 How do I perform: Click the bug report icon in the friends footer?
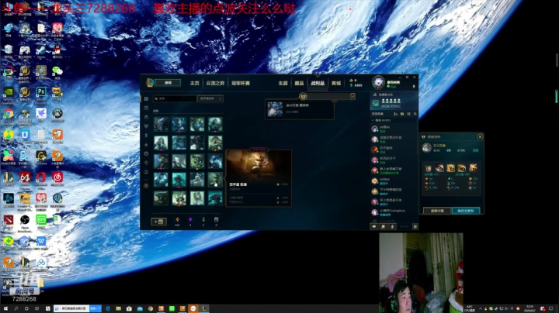click(x=415, y=226)
